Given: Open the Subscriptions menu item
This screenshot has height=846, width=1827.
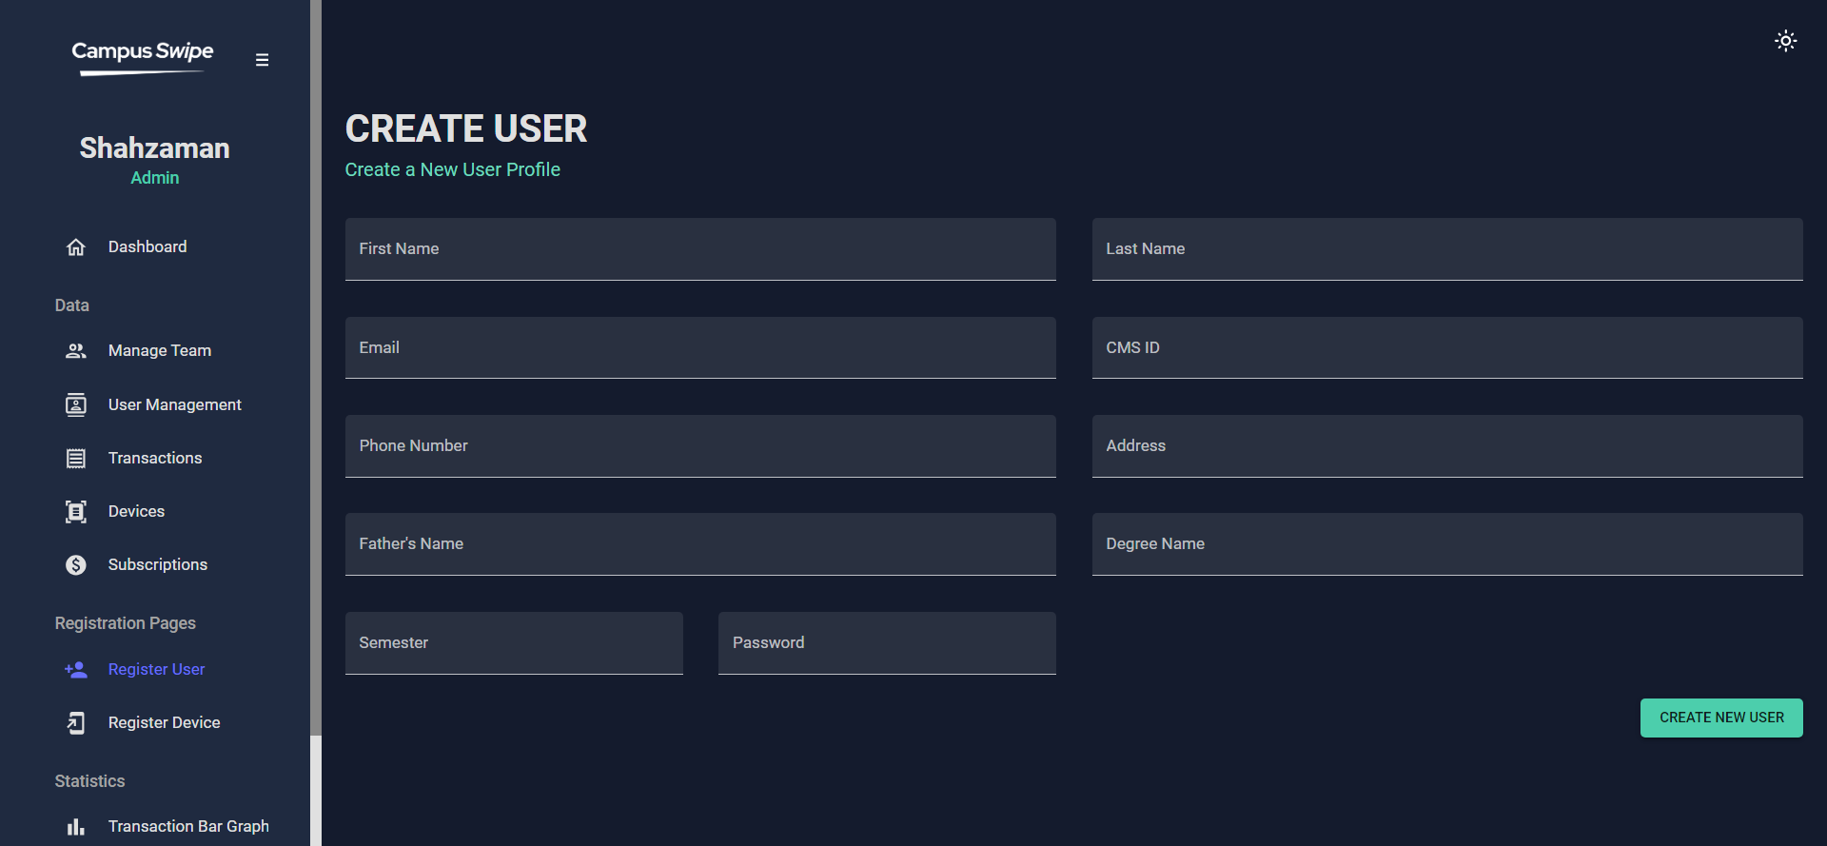Looking at the screenshot, I should [x=158, y=565].
